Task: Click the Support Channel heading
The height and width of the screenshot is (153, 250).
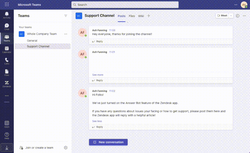Action: pyautogui.click(x=100, y=16)
